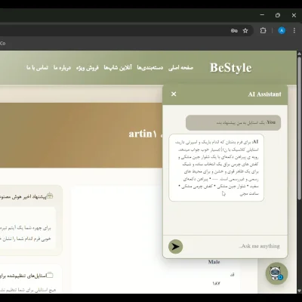The image size is (302, 302).
Task: Click the password key icon in address bar
Action: [x=234, y=31]
